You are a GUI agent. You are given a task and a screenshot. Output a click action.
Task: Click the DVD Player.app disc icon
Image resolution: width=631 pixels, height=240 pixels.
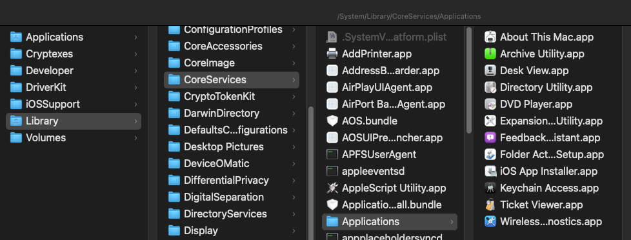tap(490, 104)
